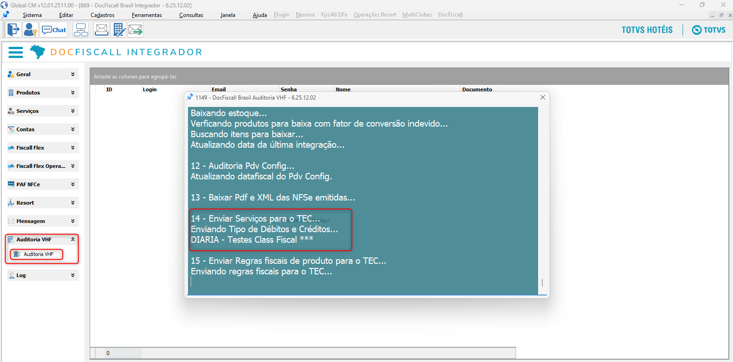The image size is (733, 362).
Task: Expand the Log group chevron
Action: (x=73, y=275)
